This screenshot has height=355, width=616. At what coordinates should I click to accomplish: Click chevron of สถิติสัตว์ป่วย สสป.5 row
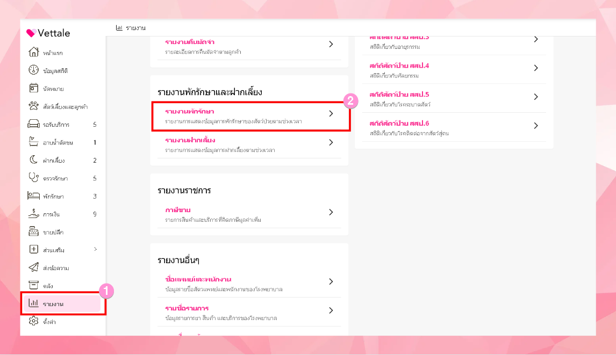pyautogui.click(x=536, y=97)
